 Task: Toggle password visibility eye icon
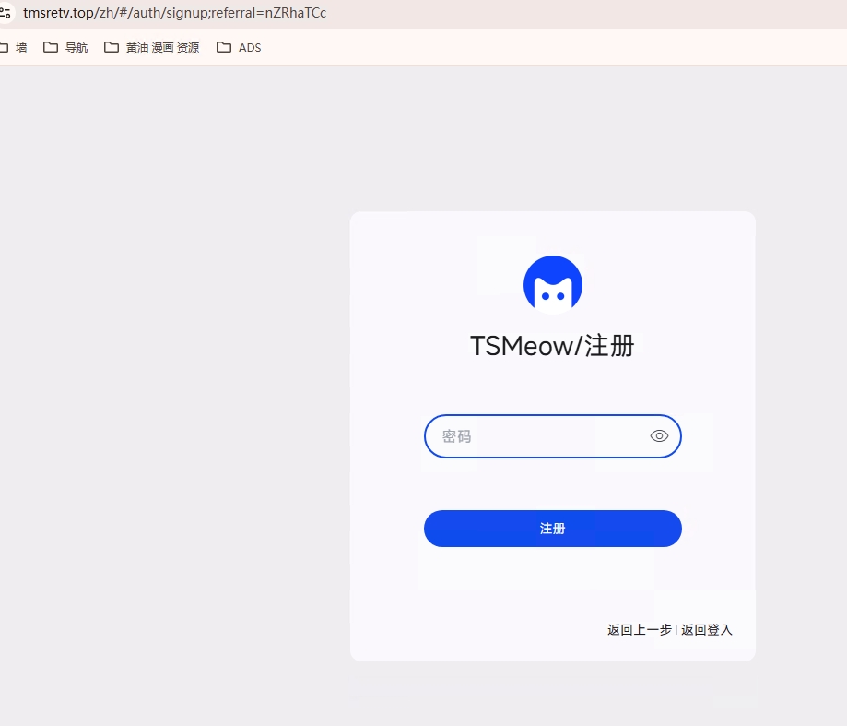(659, 435)
